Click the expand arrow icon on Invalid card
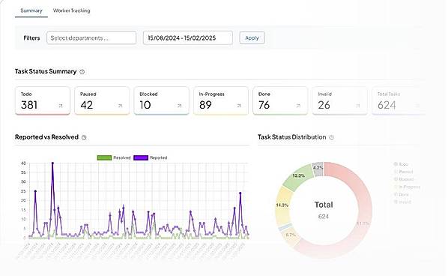The height and width of the screenshot is (276, 448). pos(357,106)
